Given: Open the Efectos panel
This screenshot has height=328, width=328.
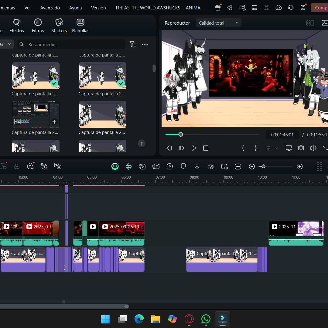Looking at the screenshot, I should [16, 26].
